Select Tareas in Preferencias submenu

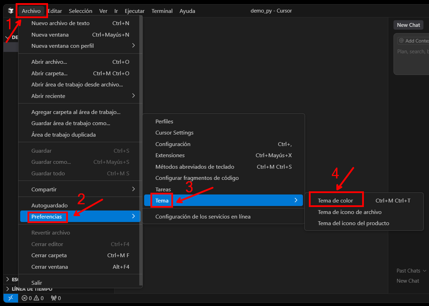224,189
